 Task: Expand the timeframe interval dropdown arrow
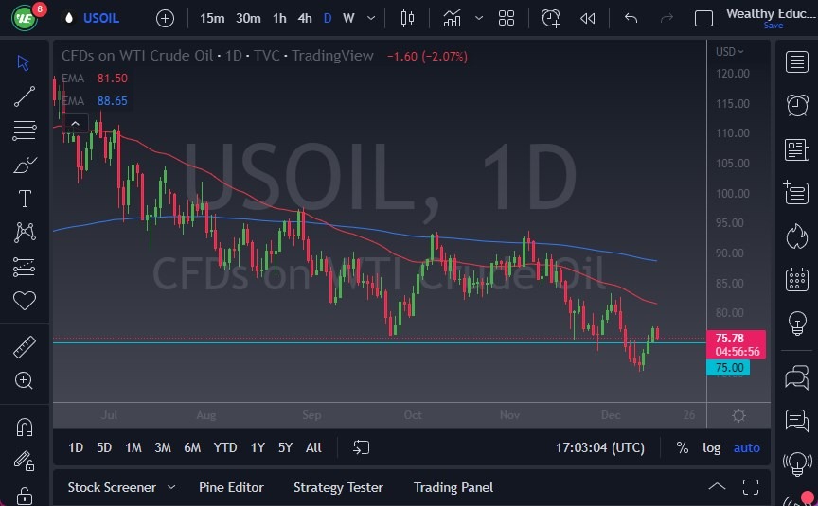pyautogui.click(x=370, y=18)
